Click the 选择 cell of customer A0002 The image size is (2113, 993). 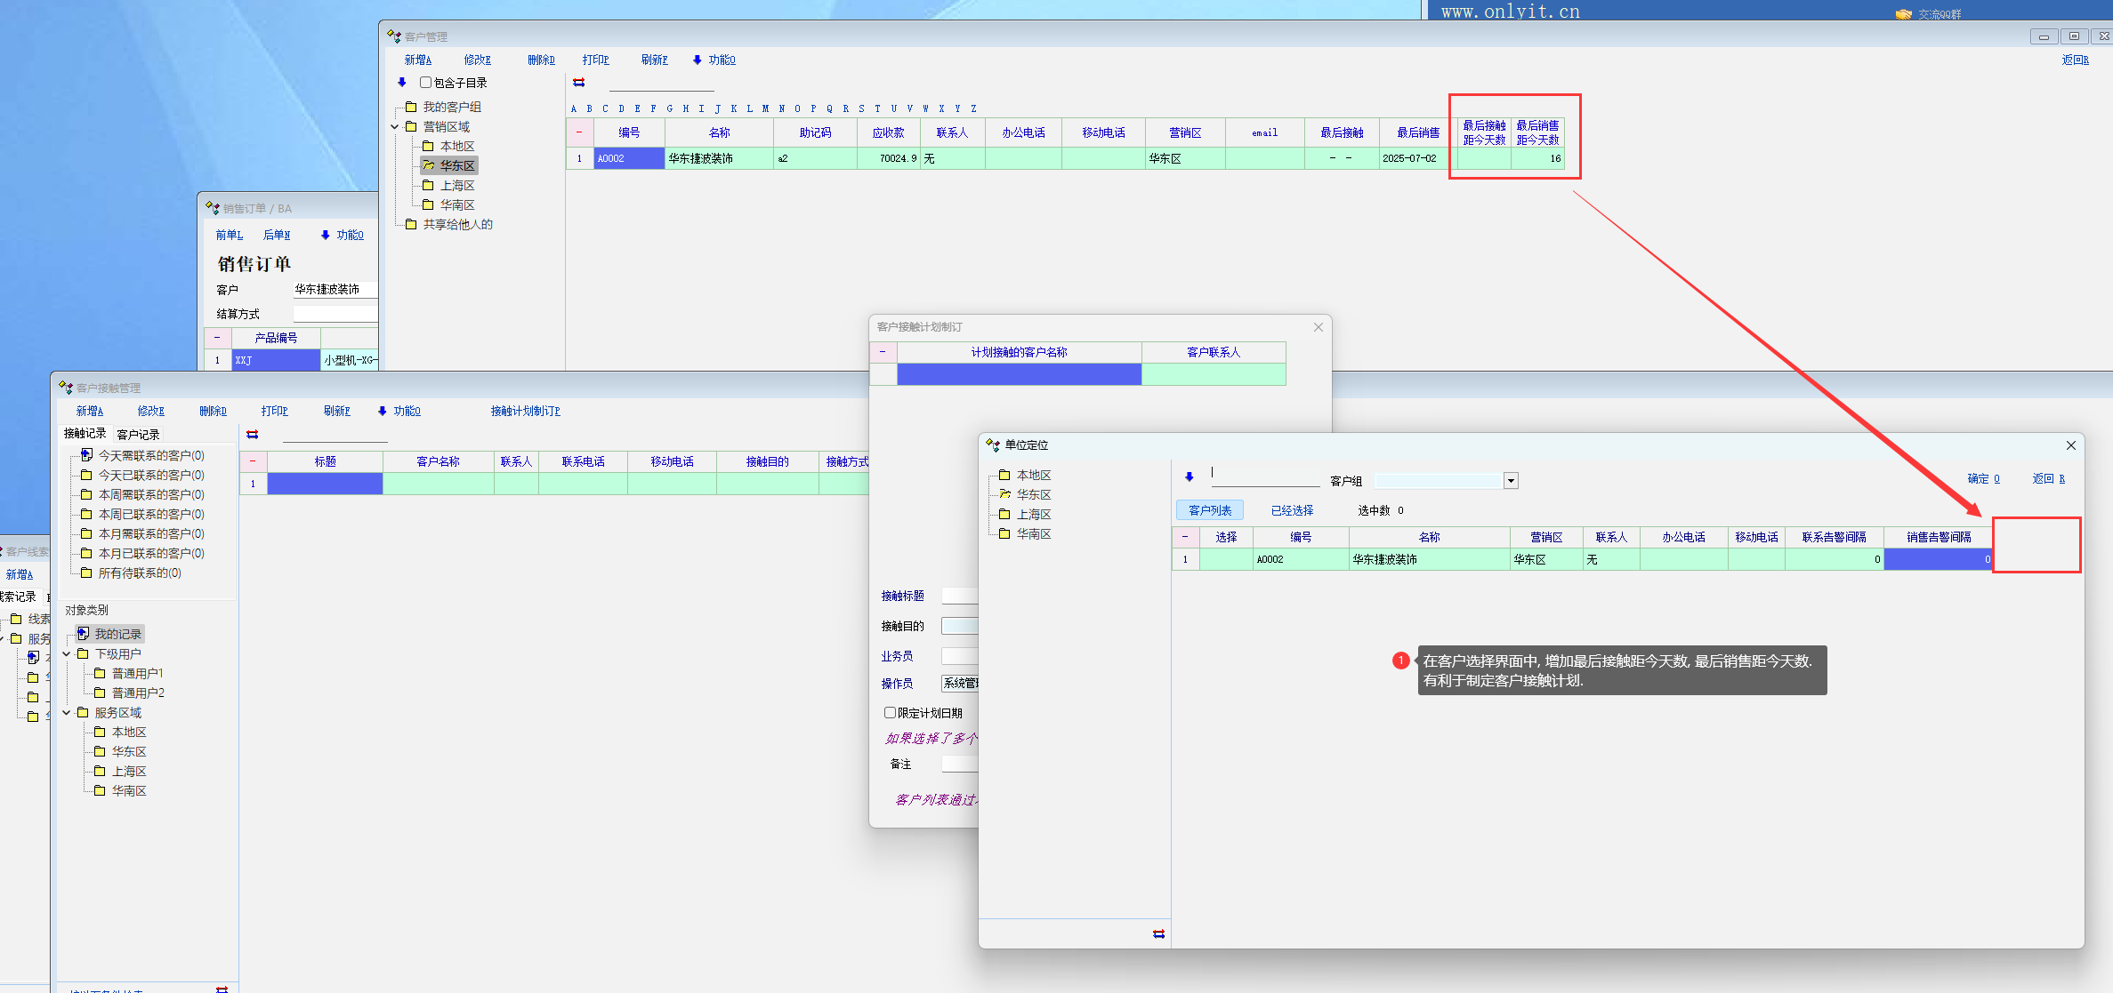pos(1225,559)
